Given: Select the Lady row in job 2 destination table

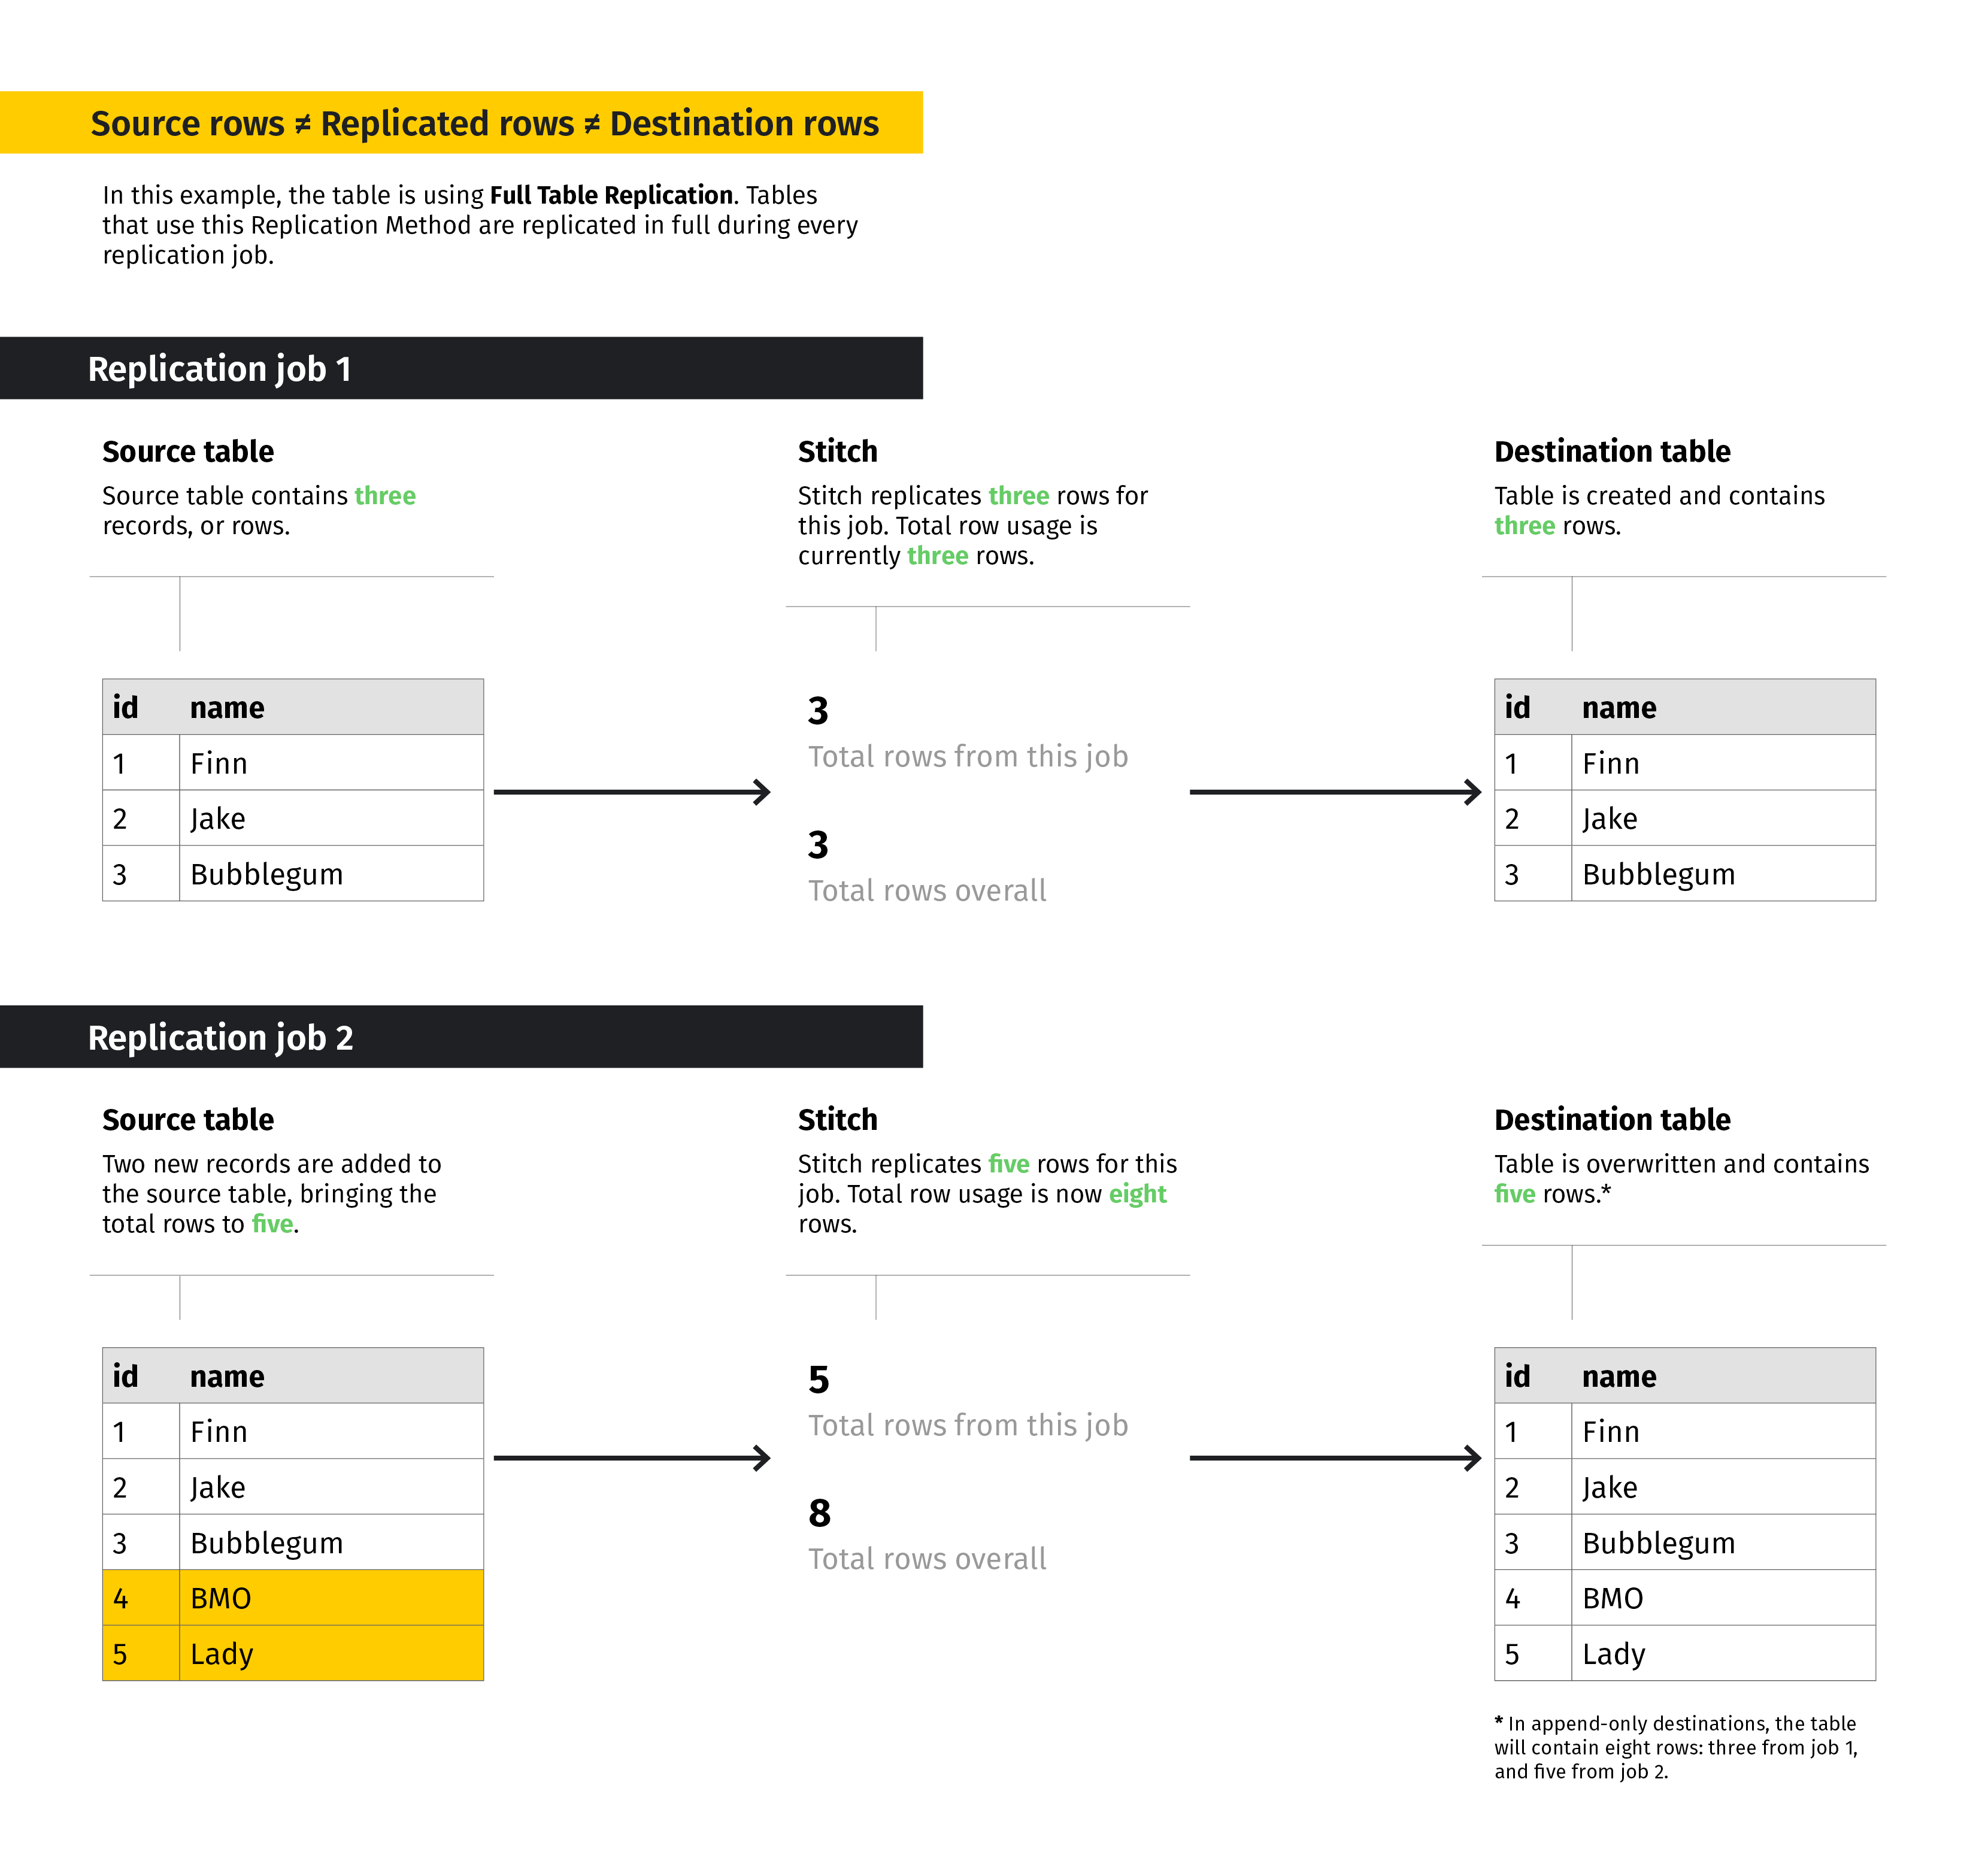Looking at the screenshot, I should (x=1684, y=1654).
